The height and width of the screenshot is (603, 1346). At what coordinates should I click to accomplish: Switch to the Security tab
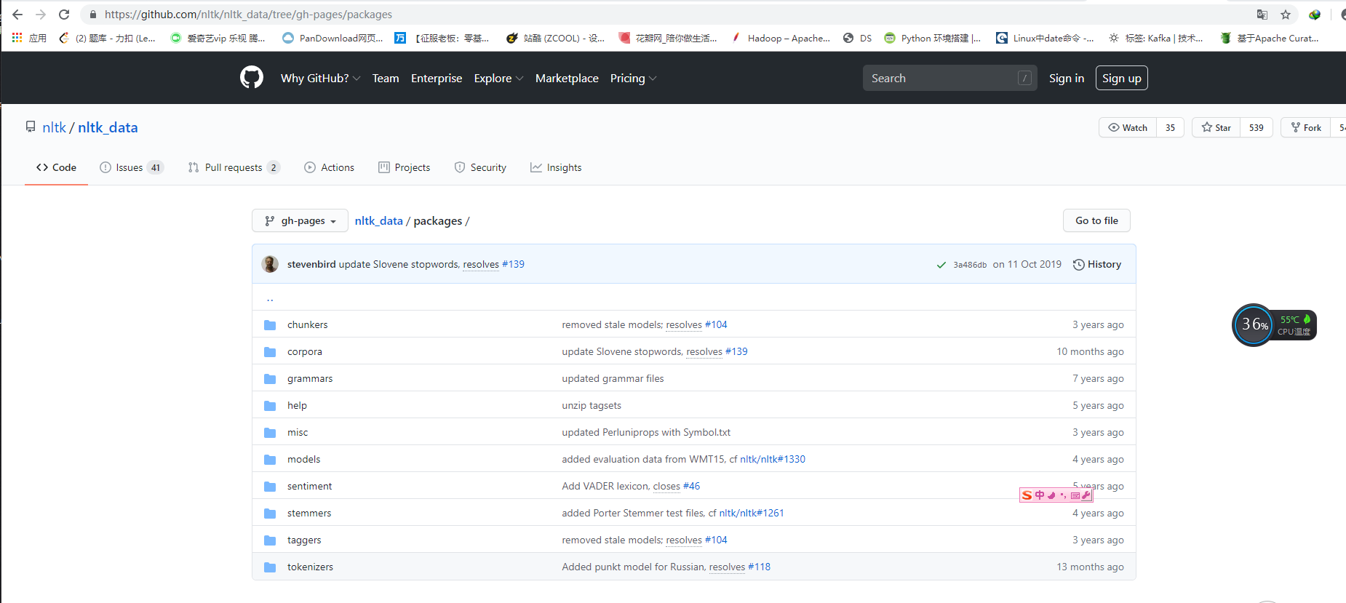480,167
